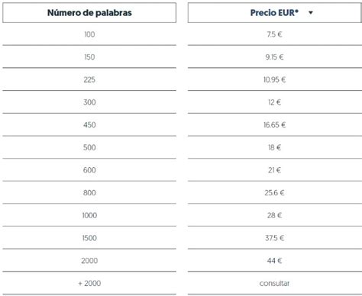Click the 10.95 € price cell
Screen dimensions: 362x296
[274, 79]
